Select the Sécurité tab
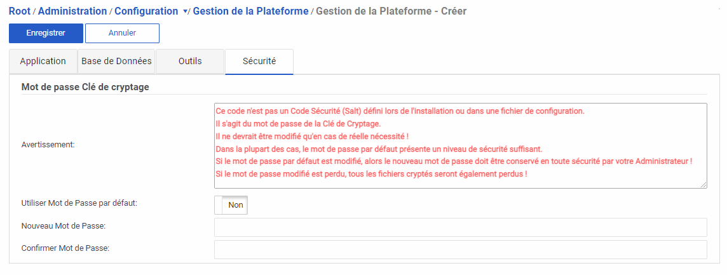 (259, 62)
